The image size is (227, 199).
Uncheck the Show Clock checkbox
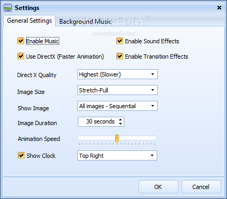(21, 156)
